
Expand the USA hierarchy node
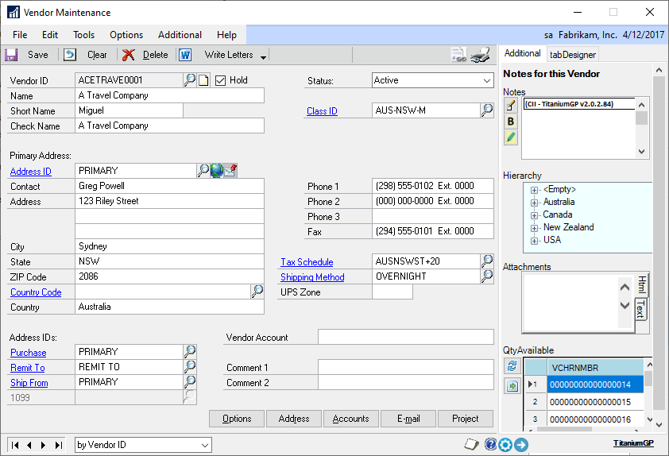(534, 241)
